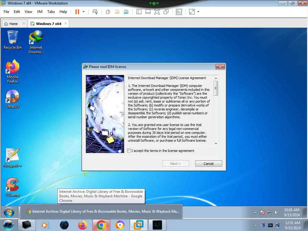Click the VMware Workstation icon on host taskbar
Screen dimensions: 308x231
click(139, 225)
